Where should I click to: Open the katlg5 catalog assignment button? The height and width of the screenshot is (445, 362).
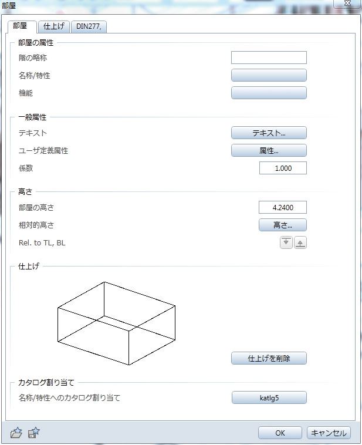click(x=269, y=397)
